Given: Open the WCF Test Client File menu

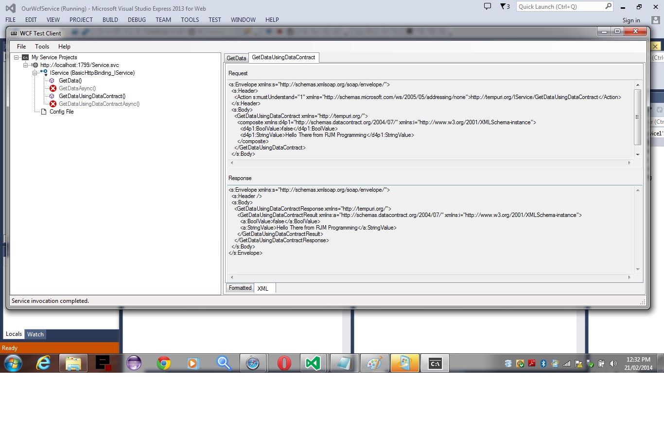Looking at the screenshot, I should pos(21,47).
